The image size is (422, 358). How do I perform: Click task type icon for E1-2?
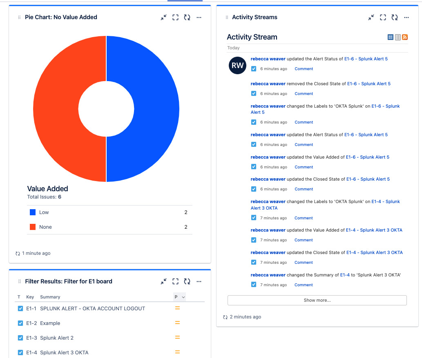pos(20,323)
